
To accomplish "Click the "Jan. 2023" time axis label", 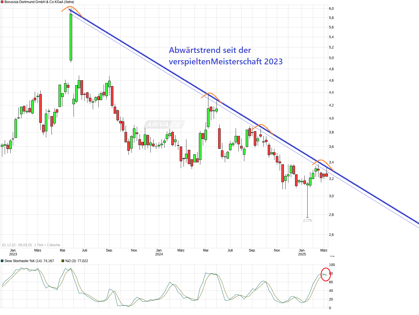I will click(13, 252).
